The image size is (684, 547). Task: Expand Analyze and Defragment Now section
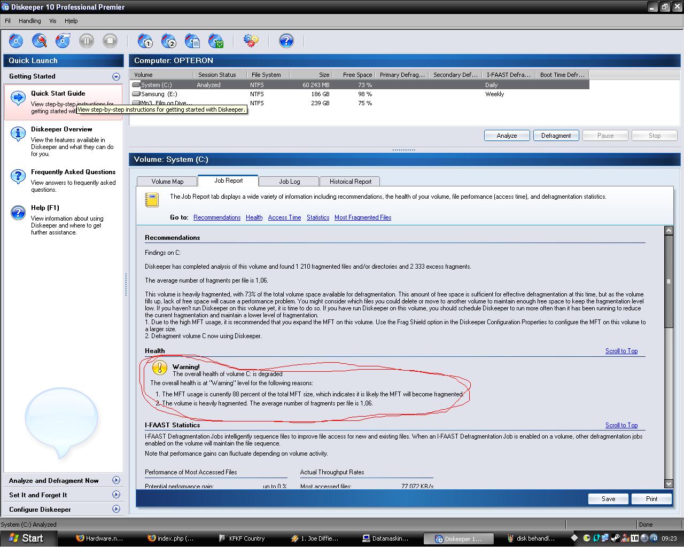point(116,480)
